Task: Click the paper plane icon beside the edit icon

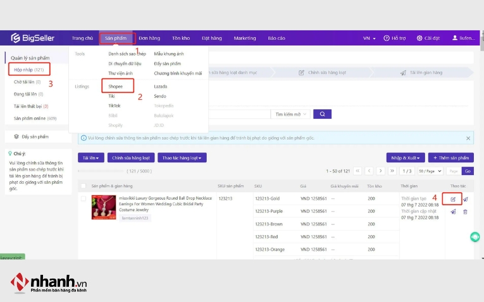Action: click(465, 199)
